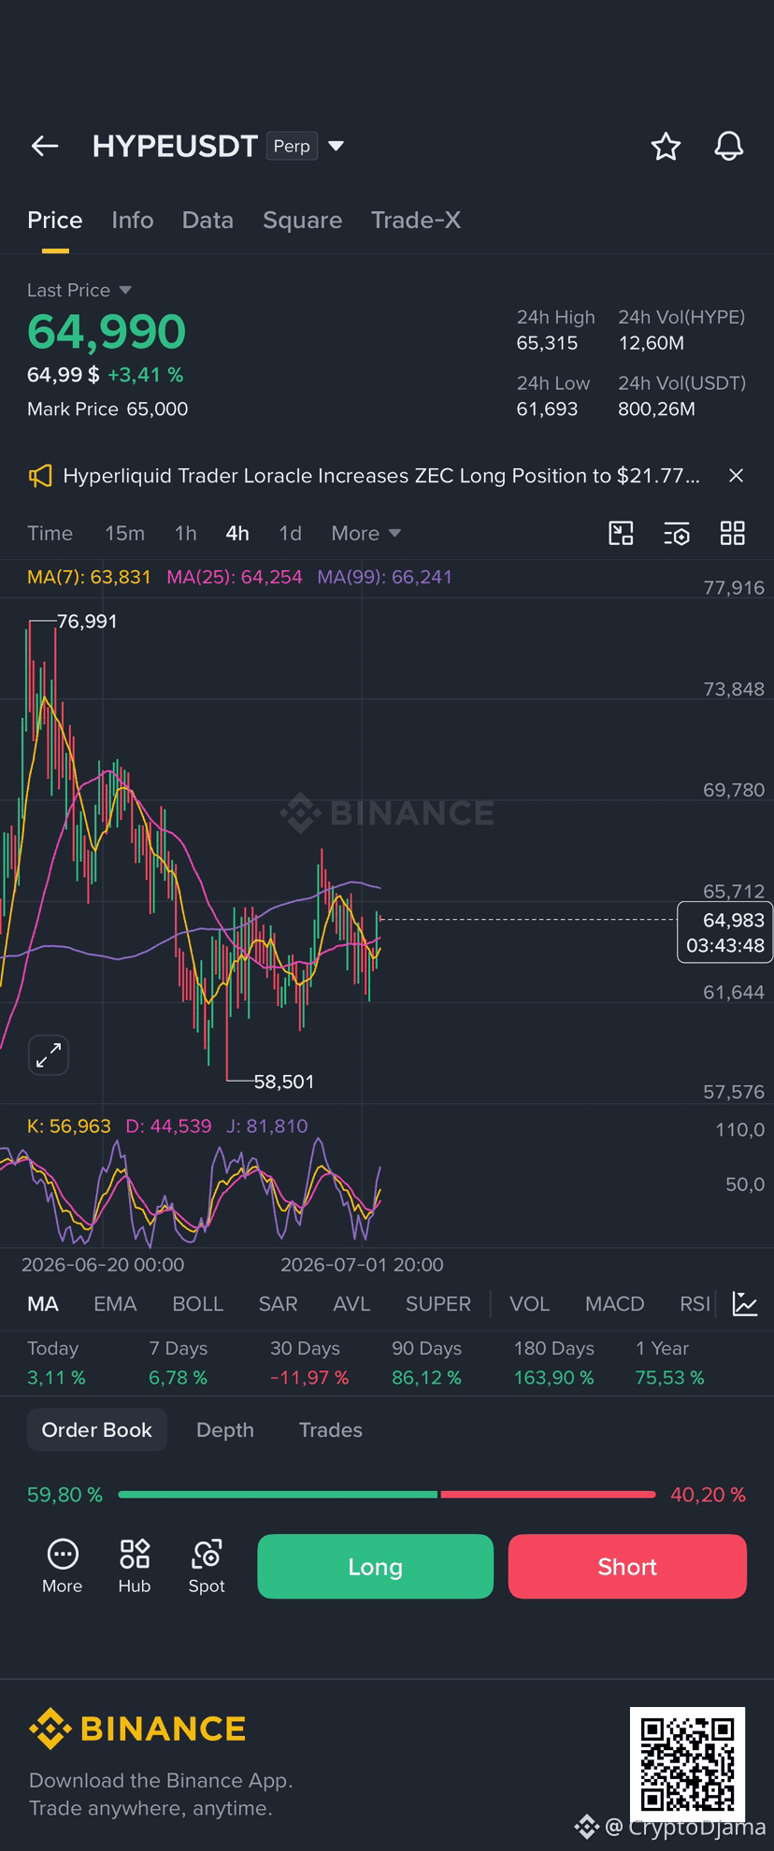Image resolution: width=774 pixels, height=1851 pixels.
Task: Open the Data tab
Action: pos(208,220)
